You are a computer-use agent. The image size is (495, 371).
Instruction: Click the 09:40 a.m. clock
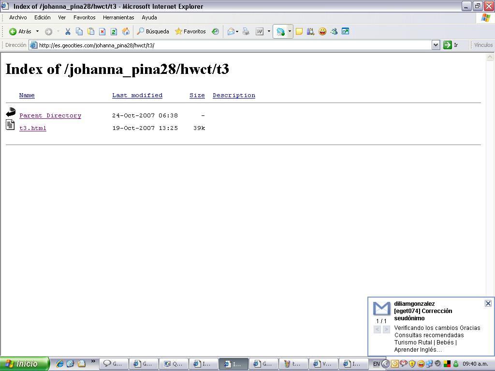(477, 364)
